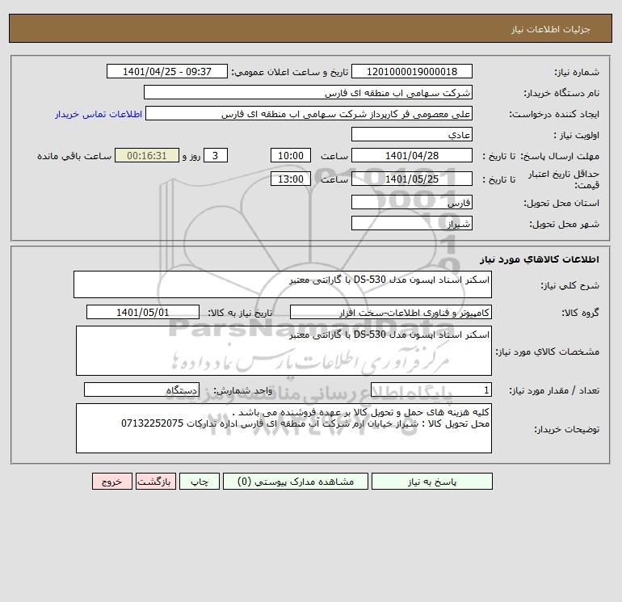Viewport: 622px width, 602px height.
Task: Click the تعداد / مقدار مورد نیاز label
Action: 554,391
